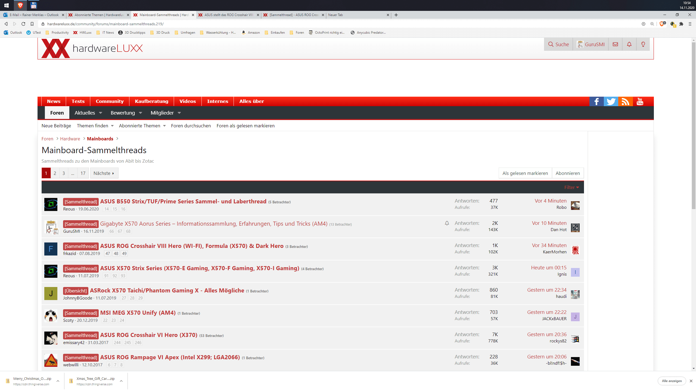Viewport: 696px width, 391px height.
Task: Open Robo's avatar on B550 thread
Action: pos(575,205)
